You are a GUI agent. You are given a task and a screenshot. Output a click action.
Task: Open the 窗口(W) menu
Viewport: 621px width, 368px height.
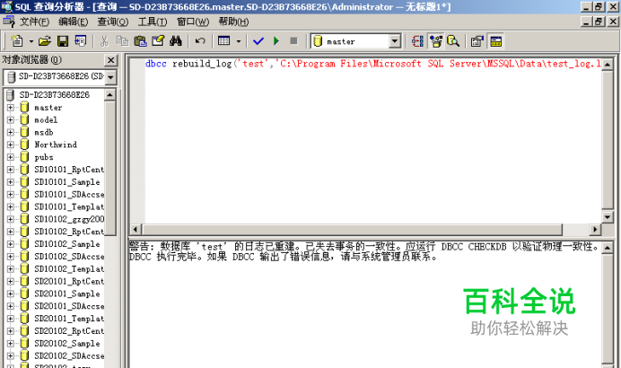click(193, 22)
